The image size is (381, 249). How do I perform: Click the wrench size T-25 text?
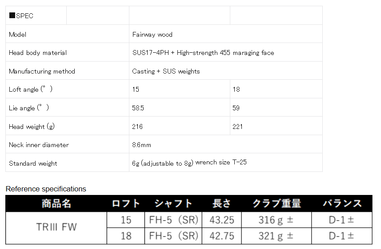221,162
